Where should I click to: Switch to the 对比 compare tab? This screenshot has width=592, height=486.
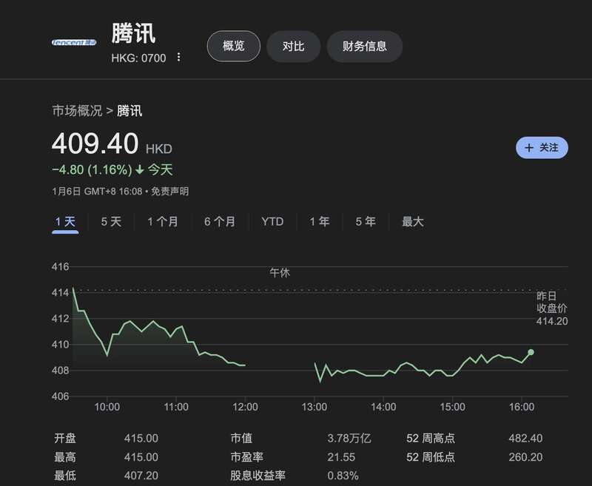pyautogui.click(x=293, y=47)
